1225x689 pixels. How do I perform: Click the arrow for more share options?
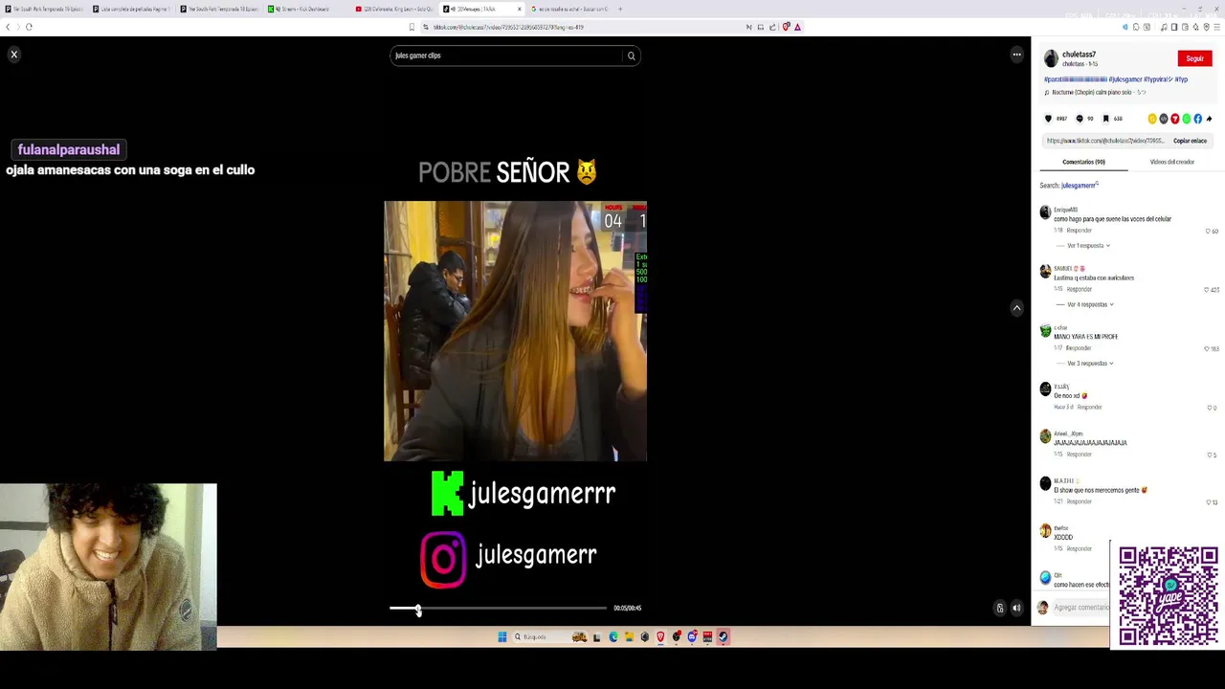pyautogui.click(x=1210, y=119)
